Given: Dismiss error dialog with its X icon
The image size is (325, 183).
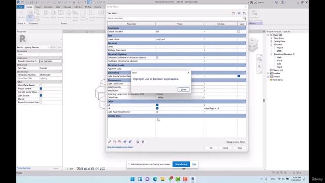Looking at the screenshot, I should (x=188, y=73).
